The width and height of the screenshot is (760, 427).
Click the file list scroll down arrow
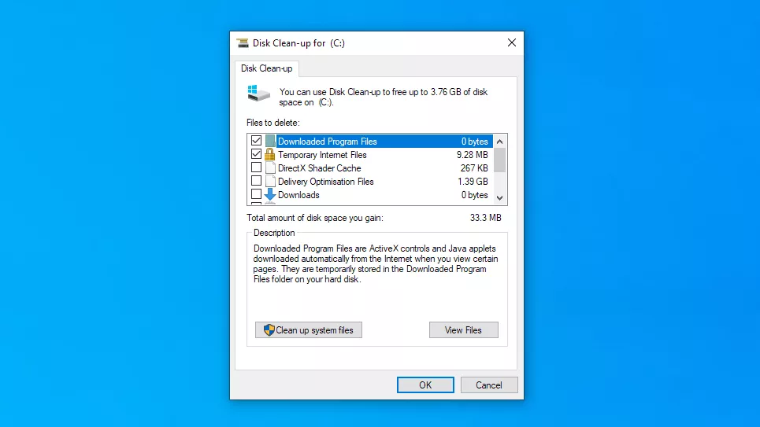coord(500,197)
